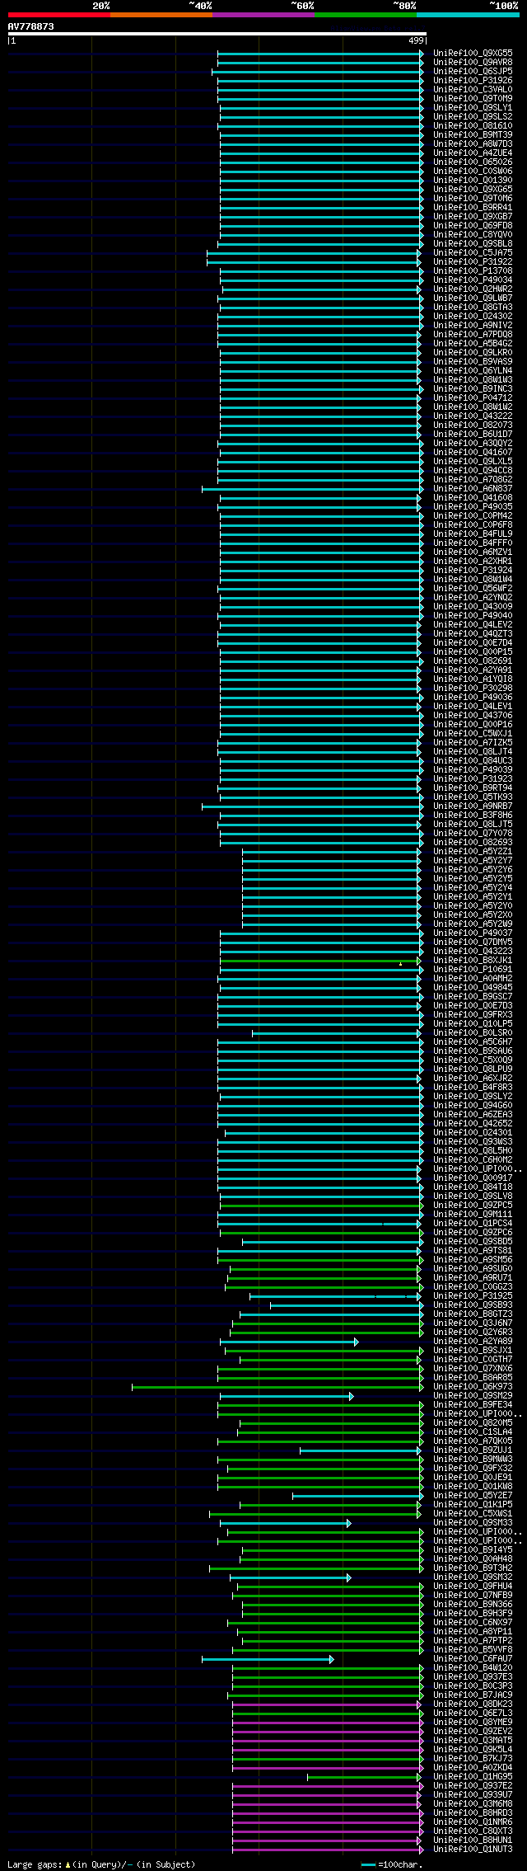Click UniRef100_P04712 label

473,398
